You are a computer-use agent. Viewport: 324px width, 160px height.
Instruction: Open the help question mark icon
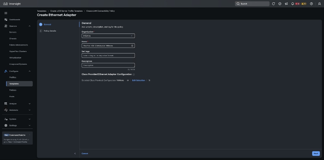(312, 4)
